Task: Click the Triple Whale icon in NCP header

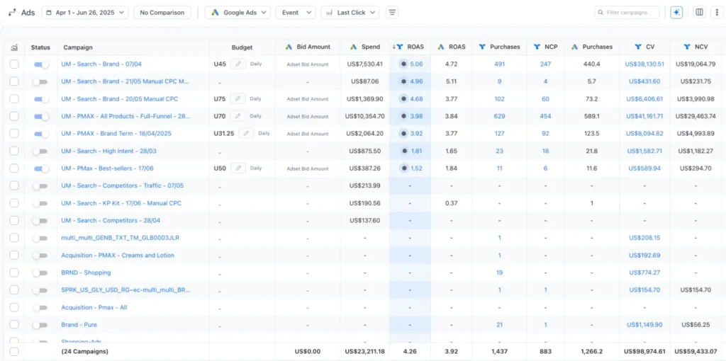Action: tap(537, 47)
